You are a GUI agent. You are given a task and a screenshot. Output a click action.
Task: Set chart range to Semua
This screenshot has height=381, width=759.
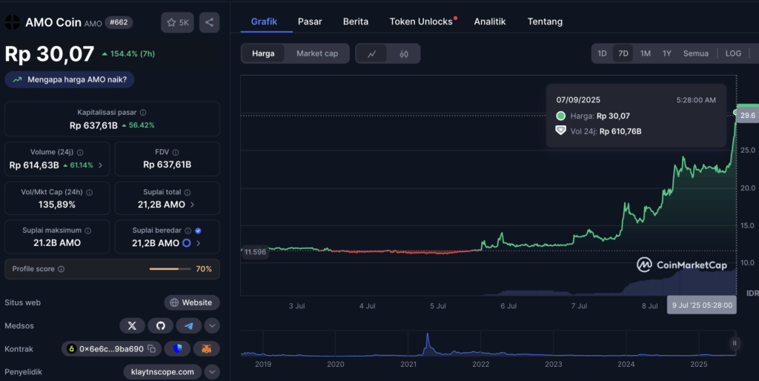click(695, 53)
